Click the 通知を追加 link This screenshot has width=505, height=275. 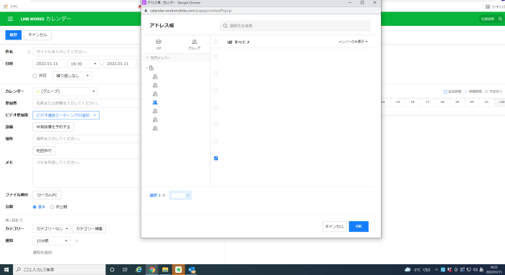43,253
